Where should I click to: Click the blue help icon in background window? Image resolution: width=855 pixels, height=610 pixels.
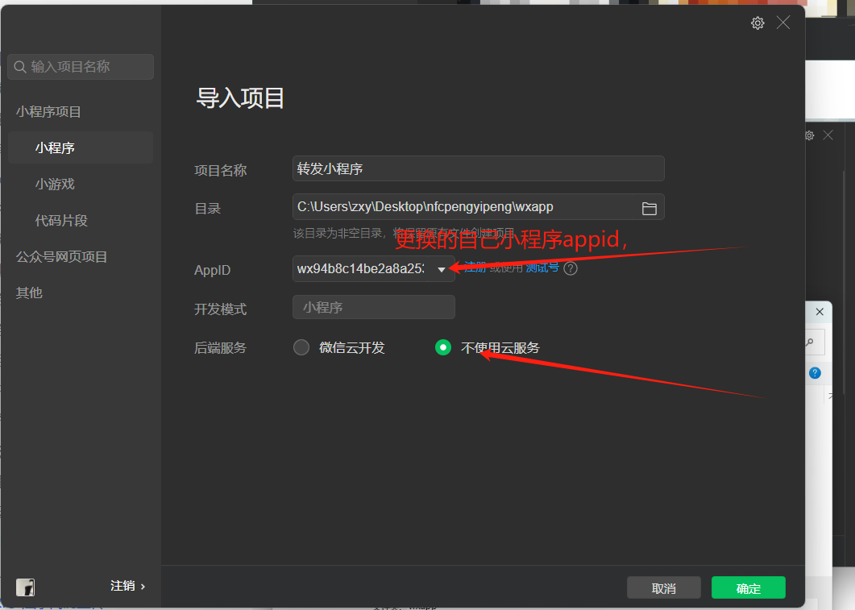click(815, 373)
